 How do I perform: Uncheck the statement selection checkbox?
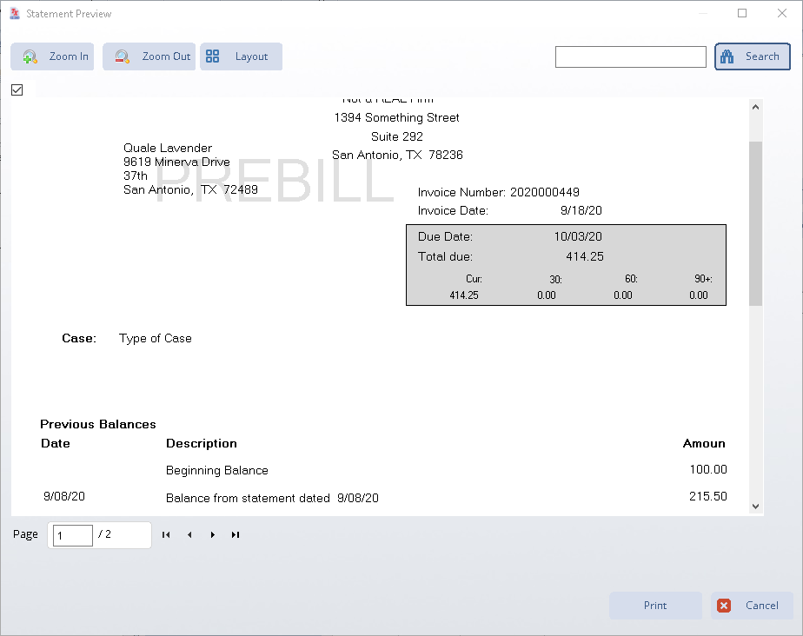click(x=17, y=89)
